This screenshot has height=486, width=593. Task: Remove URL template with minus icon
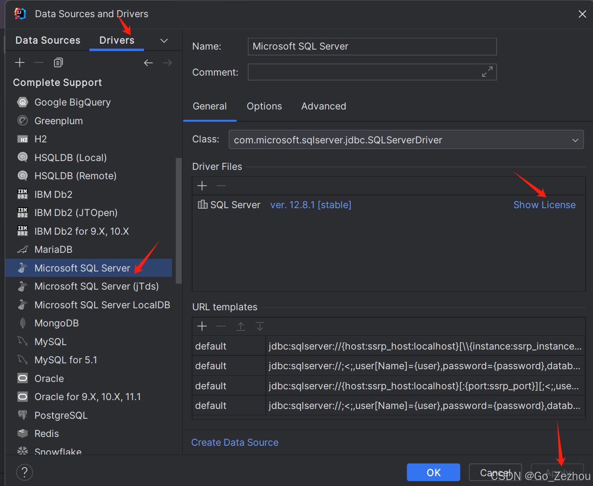point(221,326)
